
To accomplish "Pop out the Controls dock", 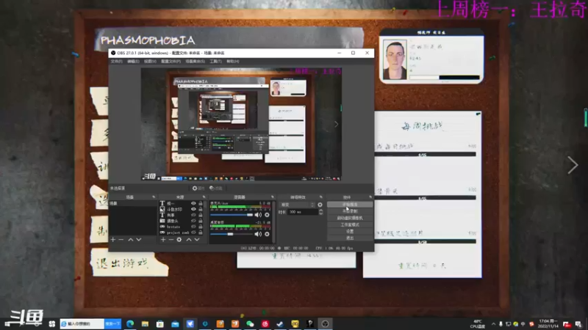I will (x=370, y=197).
